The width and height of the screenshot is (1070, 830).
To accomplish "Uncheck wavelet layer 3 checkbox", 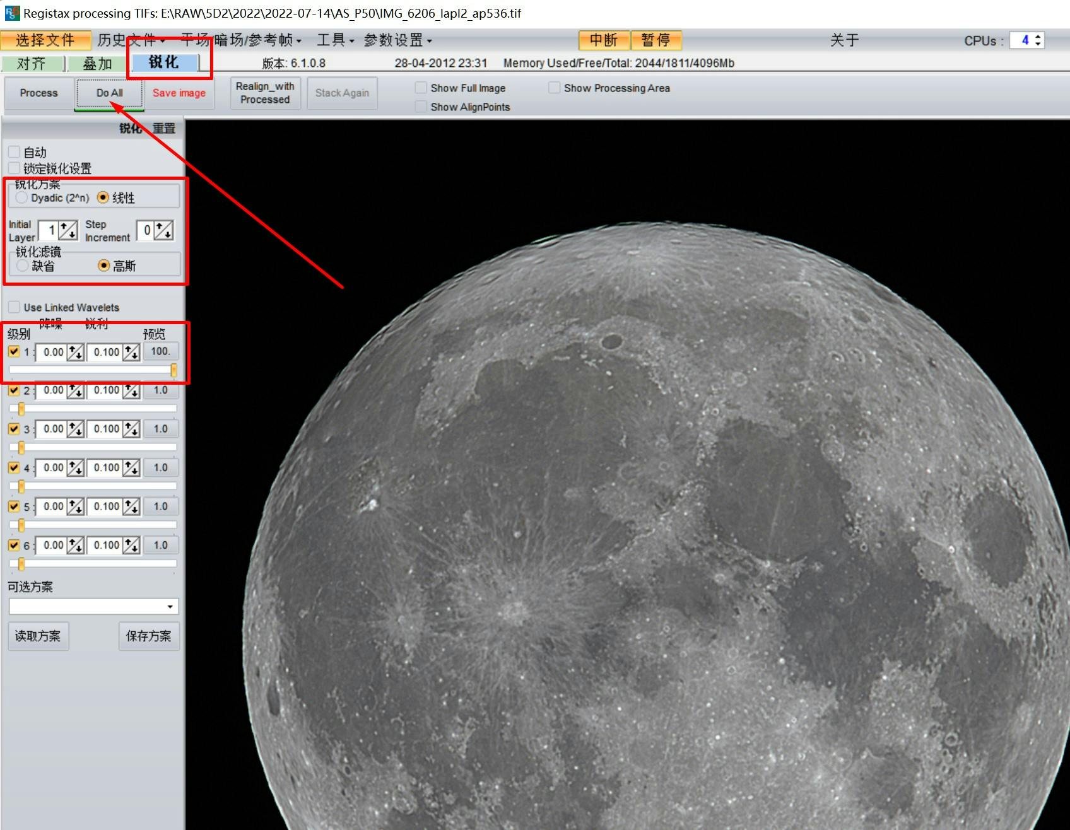I will tap(14, 429).
